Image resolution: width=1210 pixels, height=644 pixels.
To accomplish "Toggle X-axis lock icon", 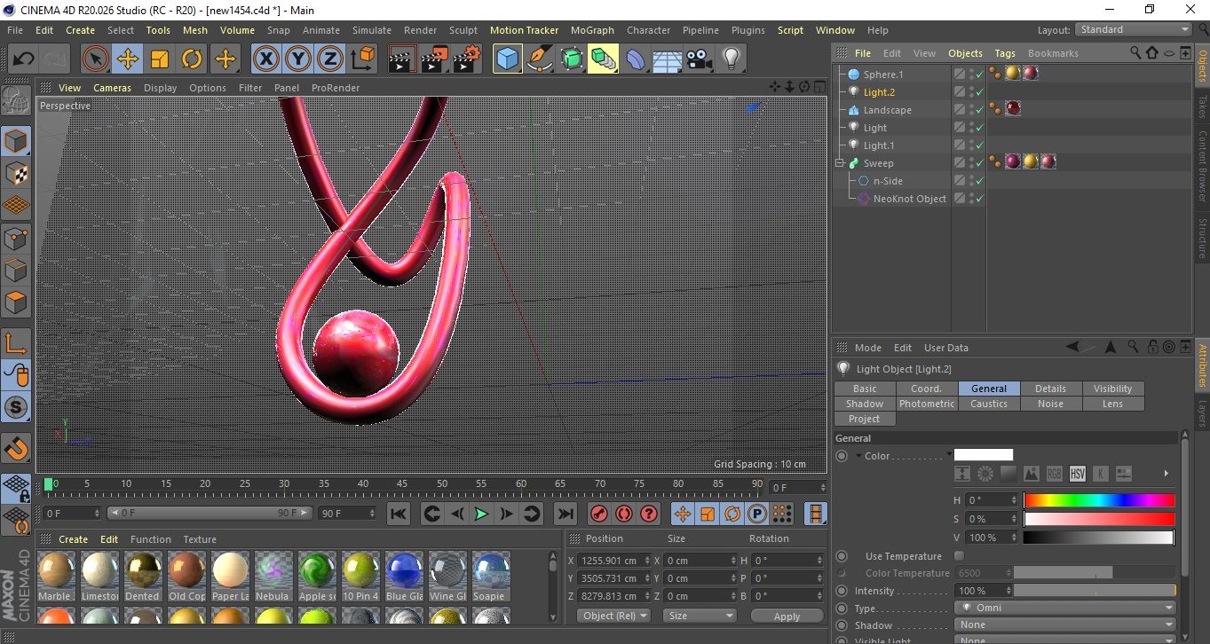I will coord(265,59).
